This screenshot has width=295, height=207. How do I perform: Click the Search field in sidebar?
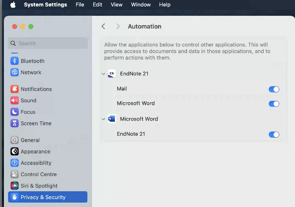click(x=48, y=43)
